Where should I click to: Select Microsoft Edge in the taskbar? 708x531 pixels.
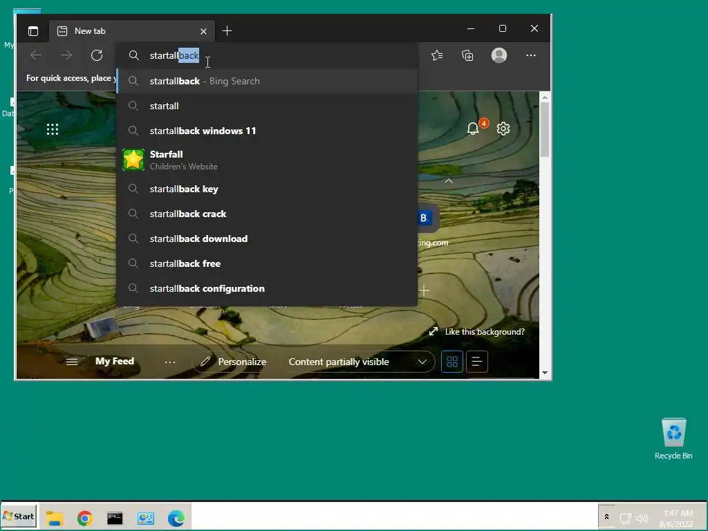pos(176,518)
